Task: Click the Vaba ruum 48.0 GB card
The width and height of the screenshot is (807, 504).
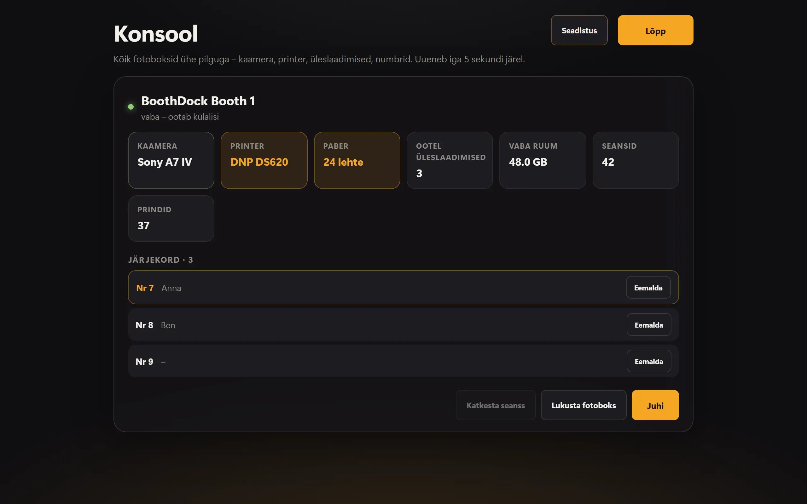Action: [x=543, y=160]
